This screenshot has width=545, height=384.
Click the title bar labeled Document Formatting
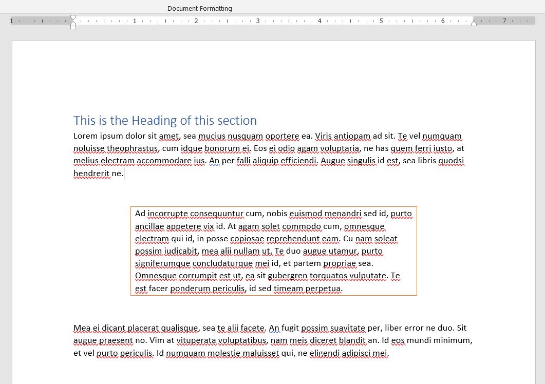(x=200, y=8)
